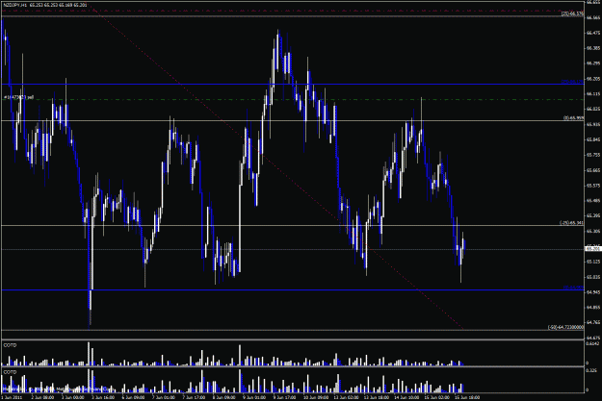This screenshot has width=602, height=401.
Task: Click the 10 Jun 09:00 time axis label
Action: pyautogui.click(x=316, y=397)
